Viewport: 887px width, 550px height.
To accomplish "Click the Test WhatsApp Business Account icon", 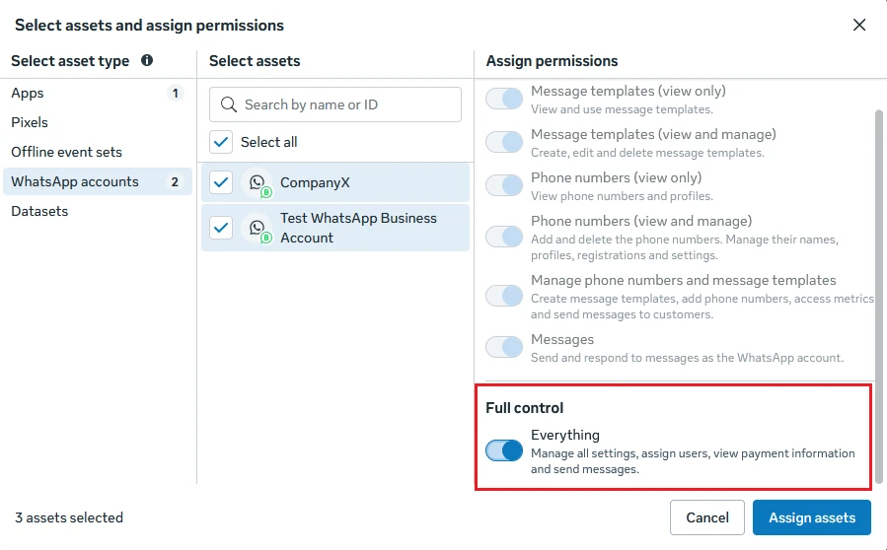I will (258, 229).
